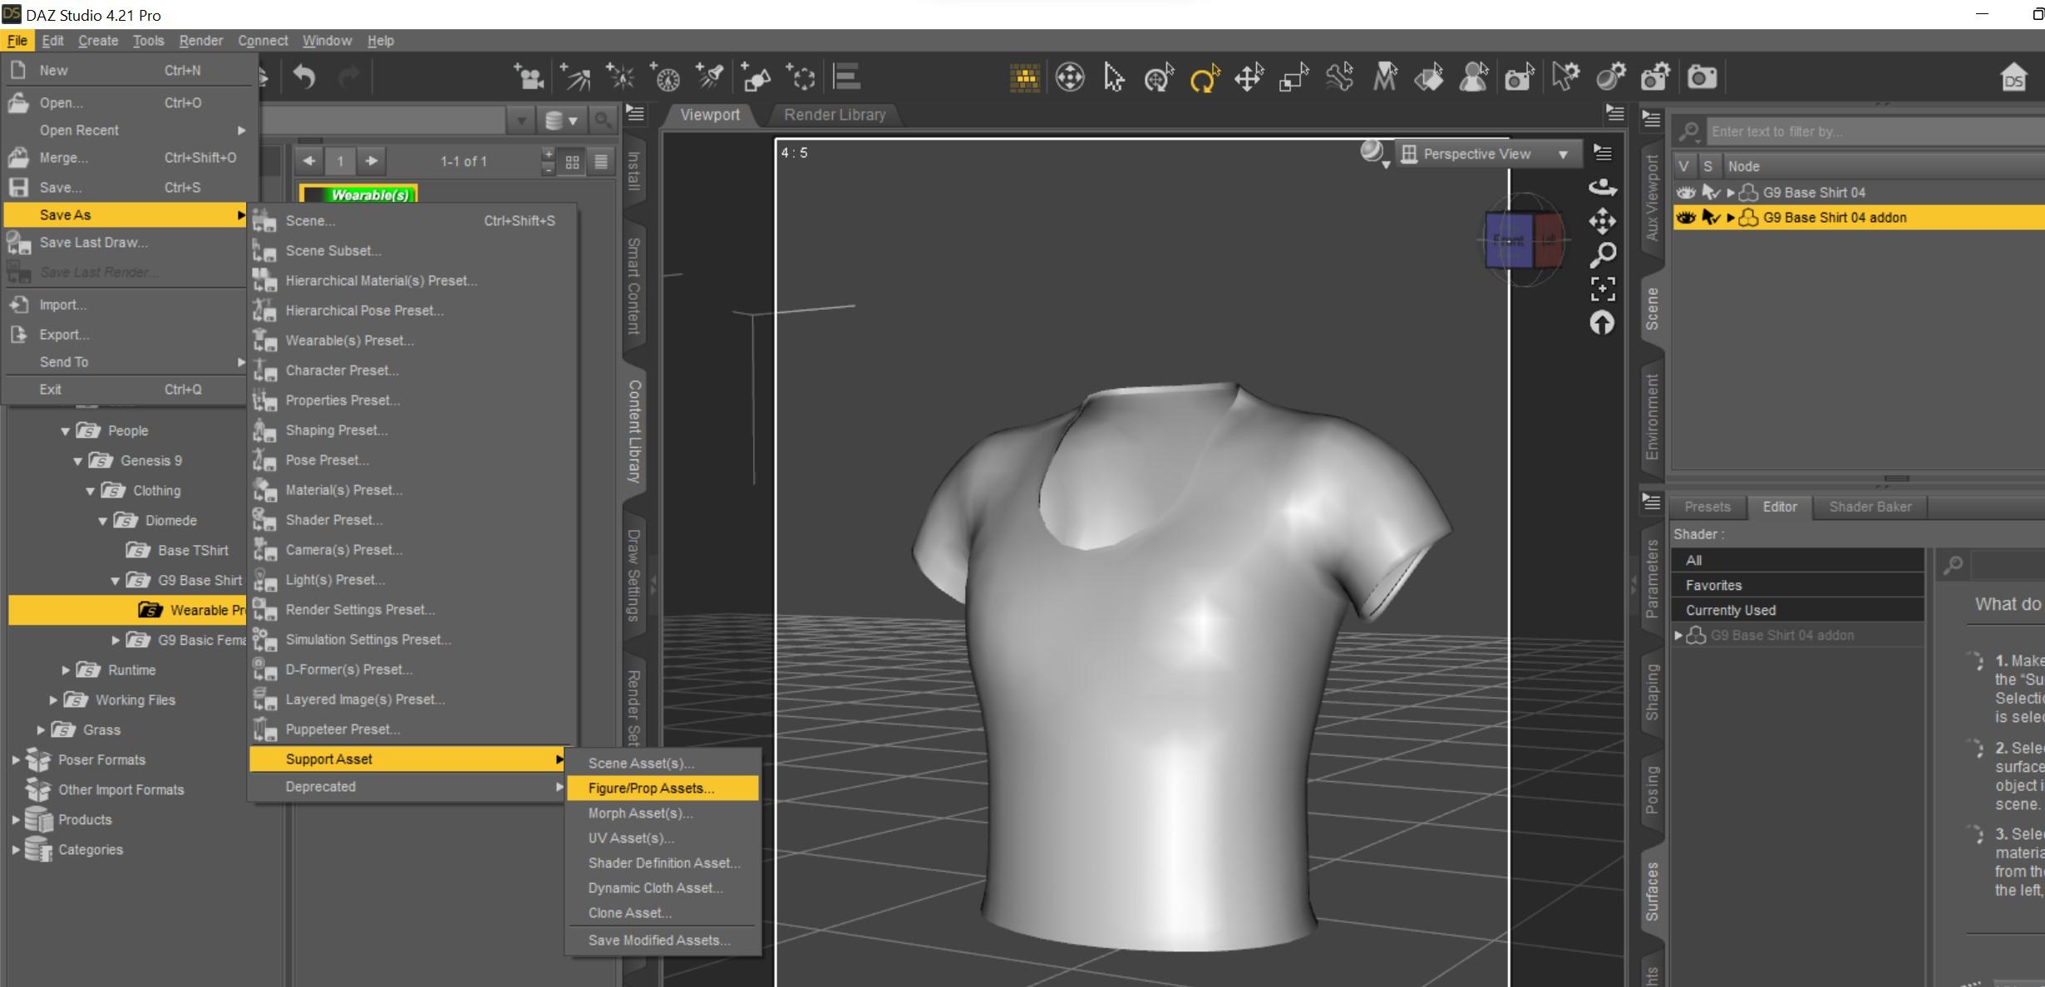The width and height of the screenshot is (2045, 987).
Task: Toggle selectability arrow for G9 Base Shirt 04
Action: pyautogui.click(x=1710, y=193)
